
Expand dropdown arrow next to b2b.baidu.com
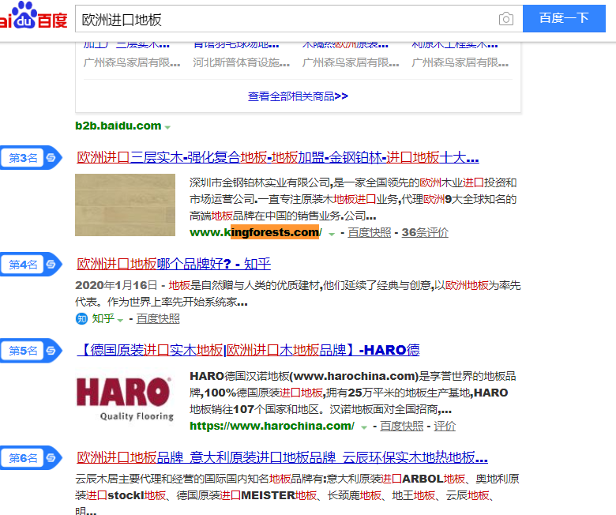click(167, 127)
